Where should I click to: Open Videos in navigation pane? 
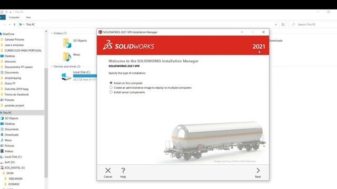pos(9,151)
